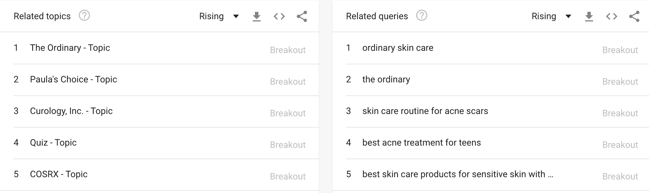649x193 pixels.
Task: Click the embed icon for Related topics
Action: click(279, 16)
